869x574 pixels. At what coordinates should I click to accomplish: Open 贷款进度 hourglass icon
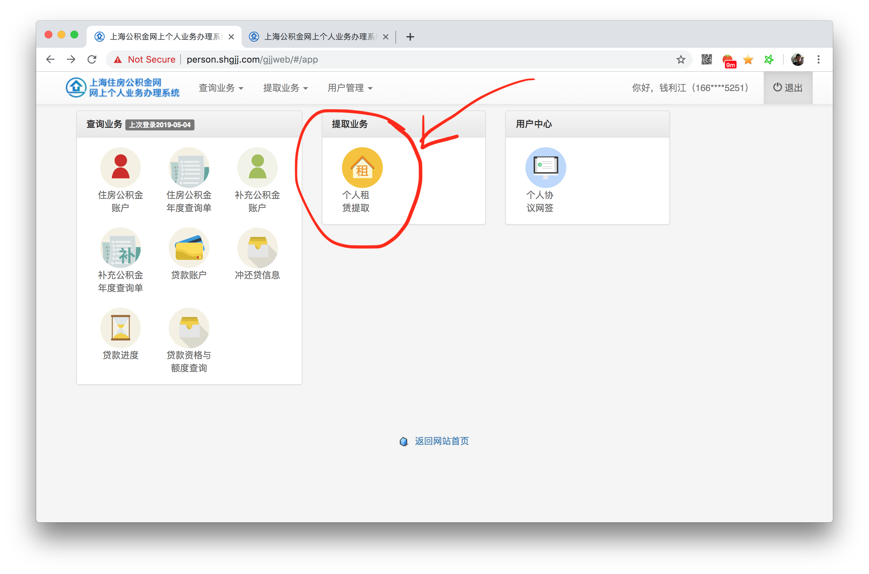click(x=120, y=328)
